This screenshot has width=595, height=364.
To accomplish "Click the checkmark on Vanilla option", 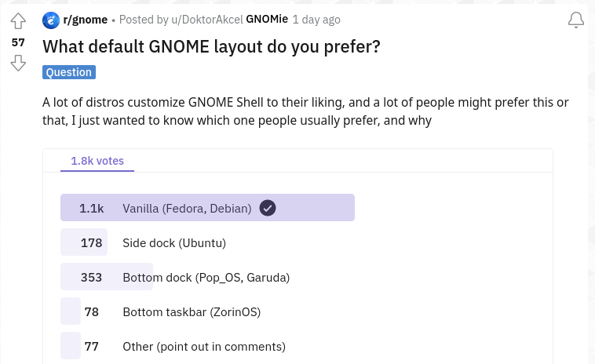I will coord(268,208).
